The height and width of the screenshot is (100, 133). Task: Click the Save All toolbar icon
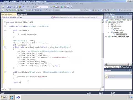[11, 7]
